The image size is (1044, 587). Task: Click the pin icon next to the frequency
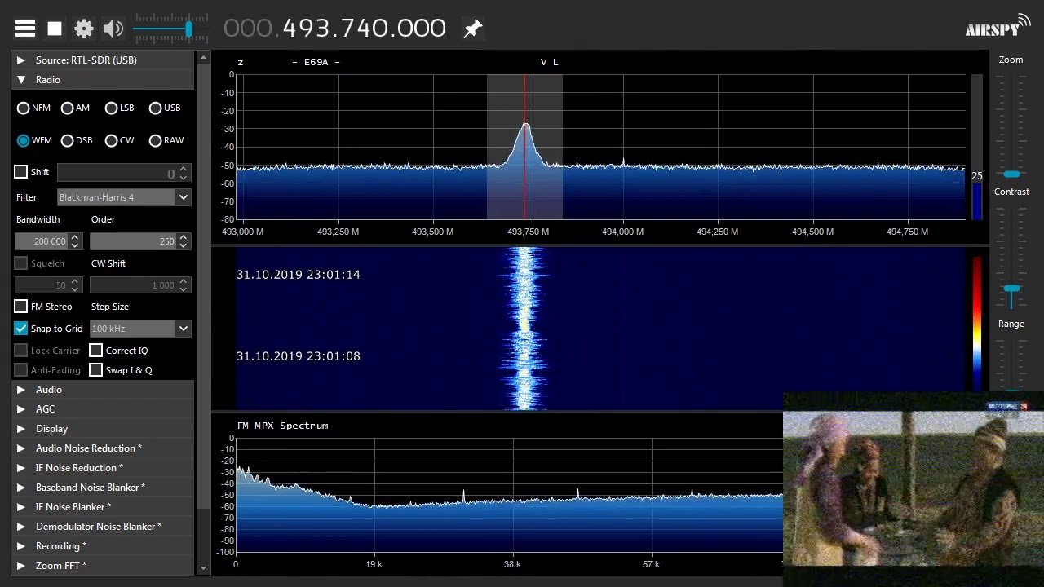[472, 29]
